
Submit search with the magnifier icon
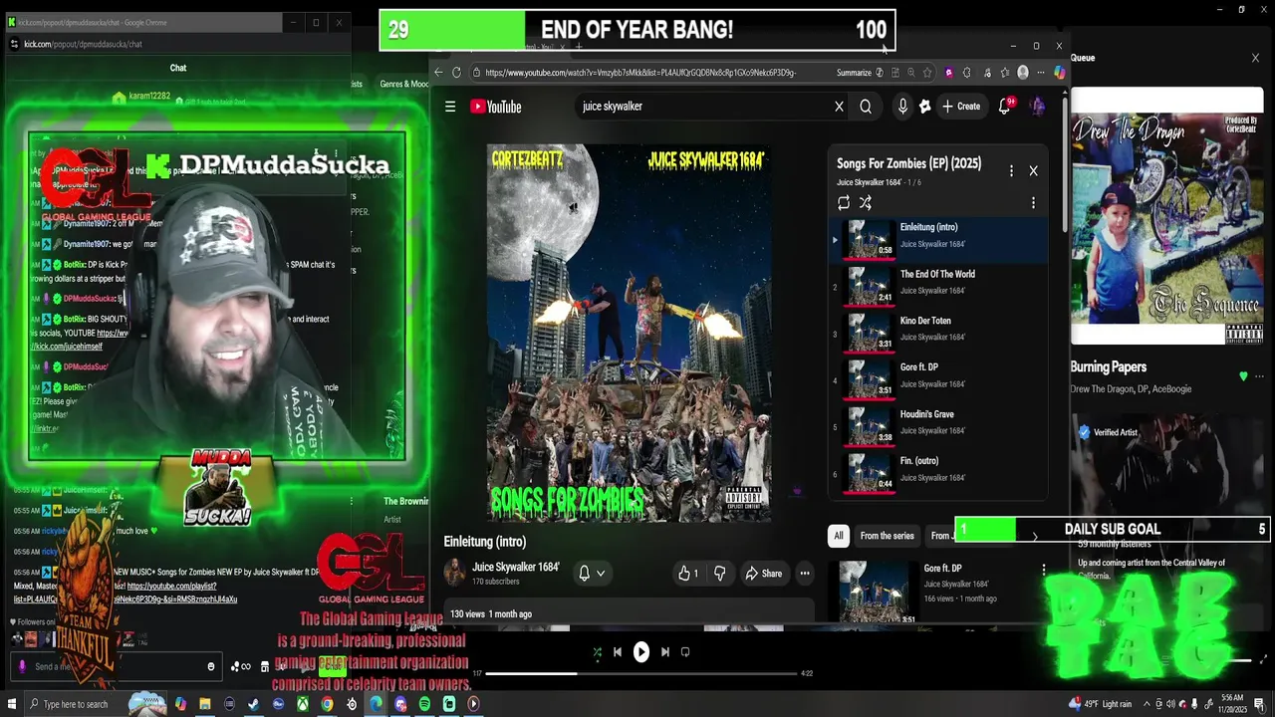pyautogui.click(x=866, y=107)
